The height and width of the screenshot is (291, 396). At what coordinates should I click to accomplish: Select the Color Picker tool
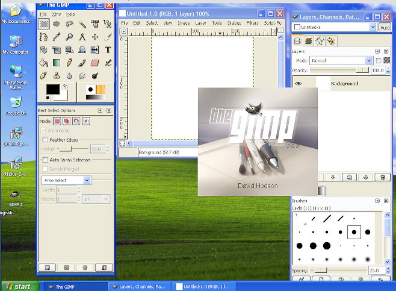click(x=57, y=37)
